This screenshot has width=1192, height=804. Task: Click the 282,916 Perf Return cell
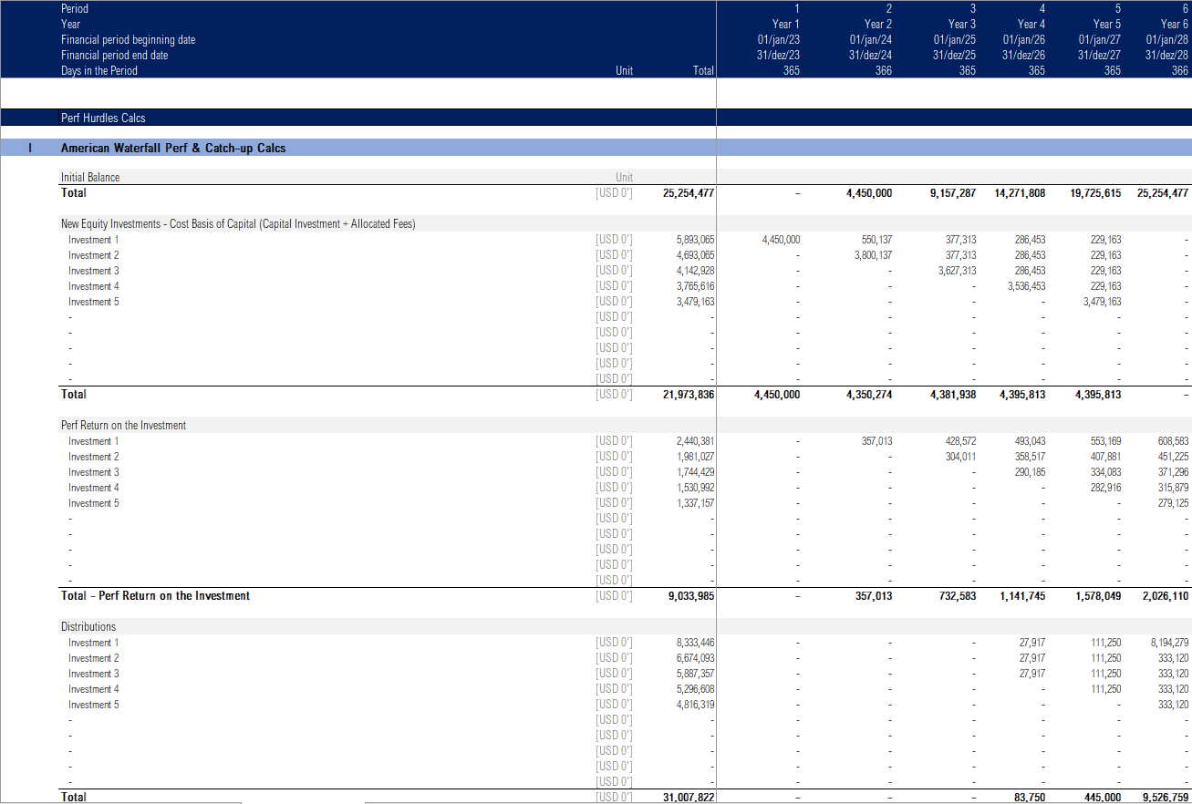pyautogui.click(x=1106, y=488)
